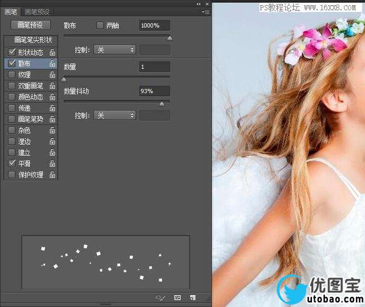Select 画笔笔尖形状 section
Viewport: 365px width, 307px height.
click(33, 40)
